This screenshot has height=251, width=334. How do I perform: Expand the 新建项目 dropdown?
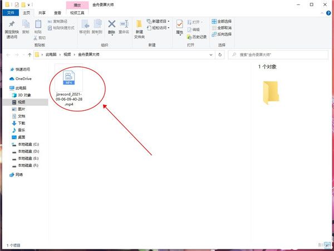(x=159, y=21)
